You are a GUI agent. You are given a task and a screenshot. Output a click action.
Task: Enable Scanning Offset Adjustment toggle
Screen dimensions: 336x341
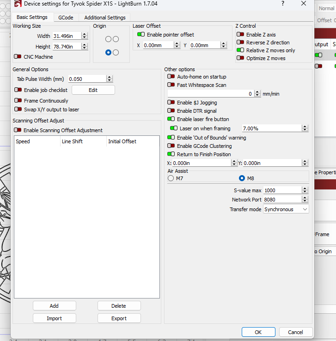click(18, 130)
